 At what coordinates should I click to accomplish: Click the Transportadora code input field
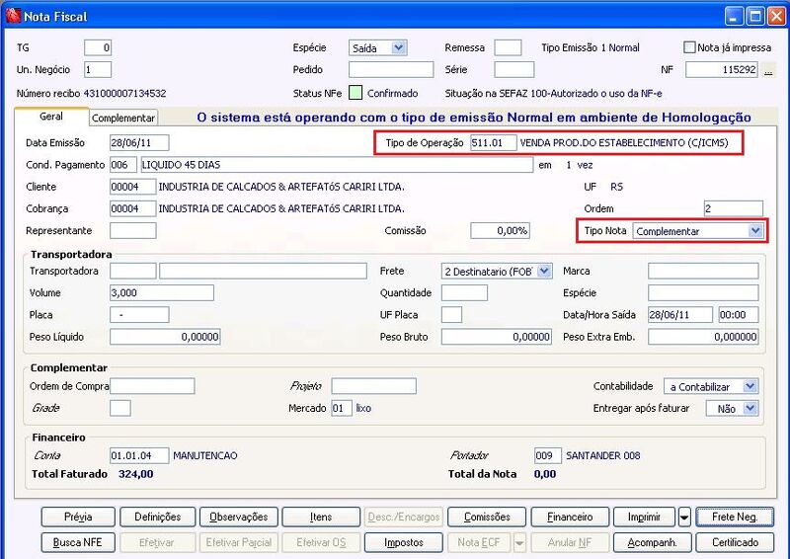pos(133,271)
